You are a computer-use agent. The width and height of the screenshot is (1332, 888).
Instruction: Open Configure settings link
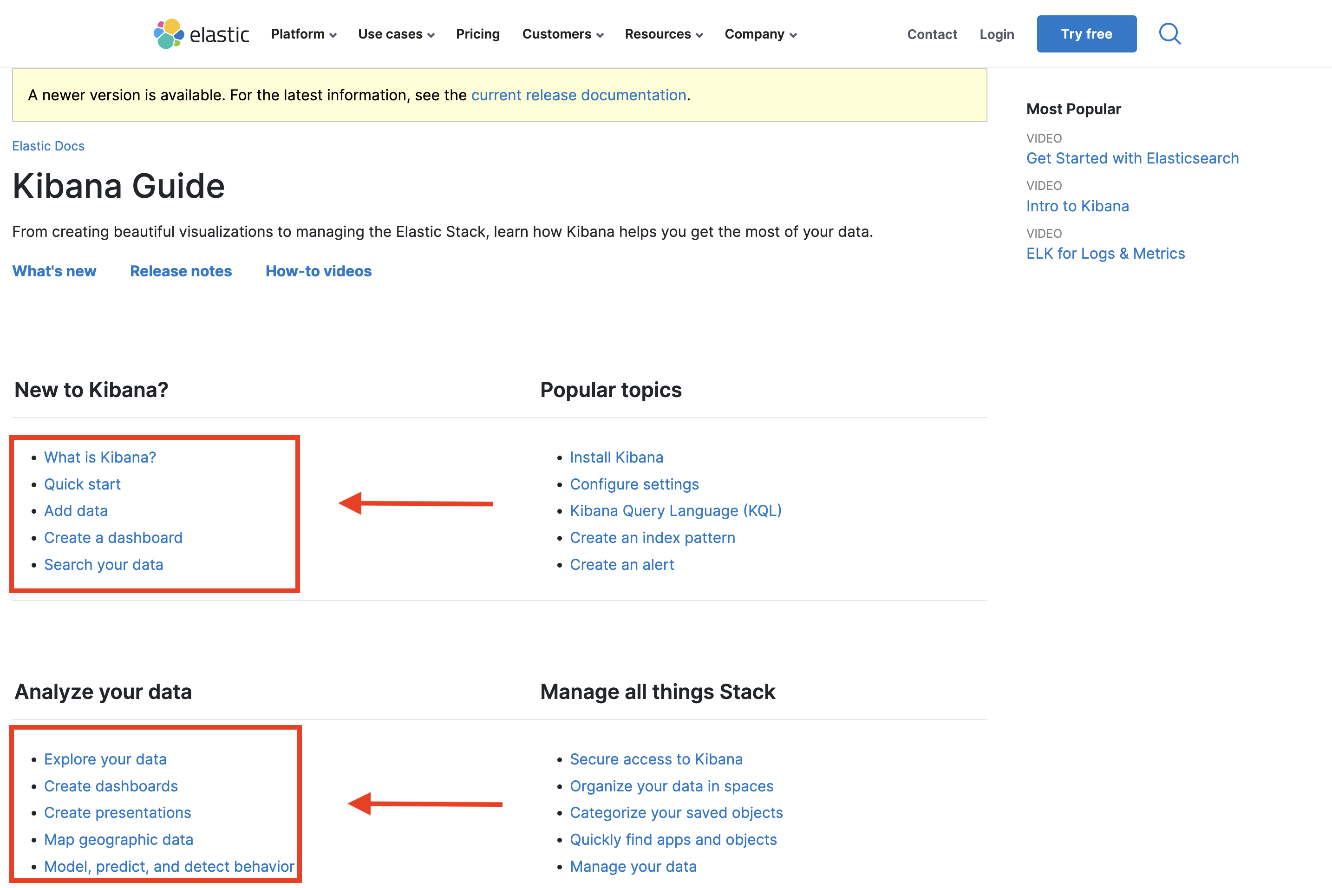coord(634,484)
